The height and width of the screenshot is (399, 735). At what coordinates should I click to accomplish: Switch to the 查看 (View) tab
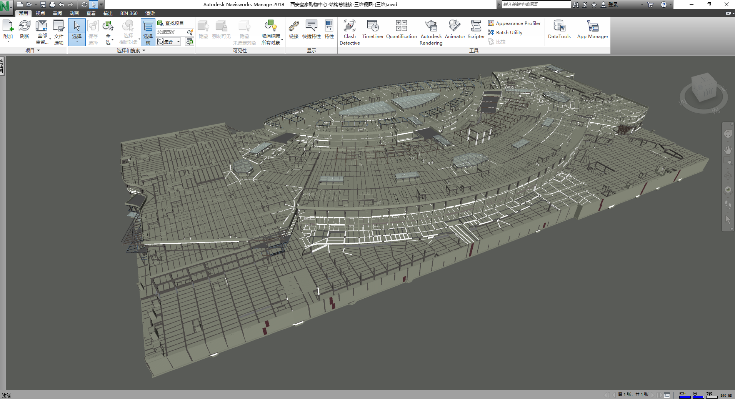point(91,13)
